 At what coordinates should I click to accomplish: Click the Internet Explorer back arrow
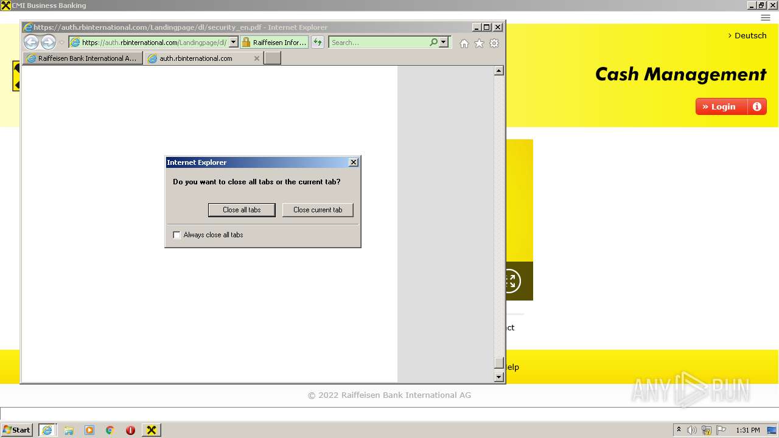(31, 42)
